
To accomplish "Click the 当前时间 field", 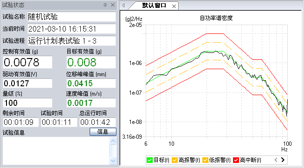I will (71, 29).
